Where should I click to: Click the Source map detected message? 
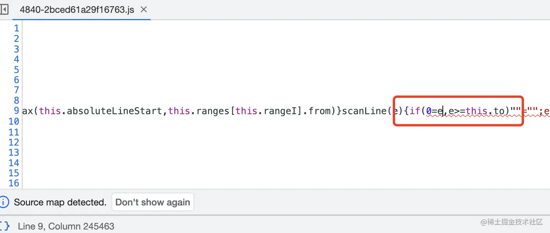click(x=60, y=202)
